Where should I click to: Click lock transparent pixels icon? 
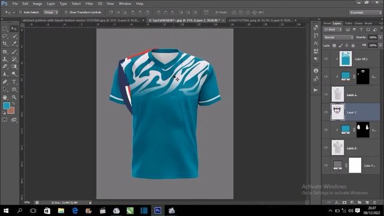334,46
